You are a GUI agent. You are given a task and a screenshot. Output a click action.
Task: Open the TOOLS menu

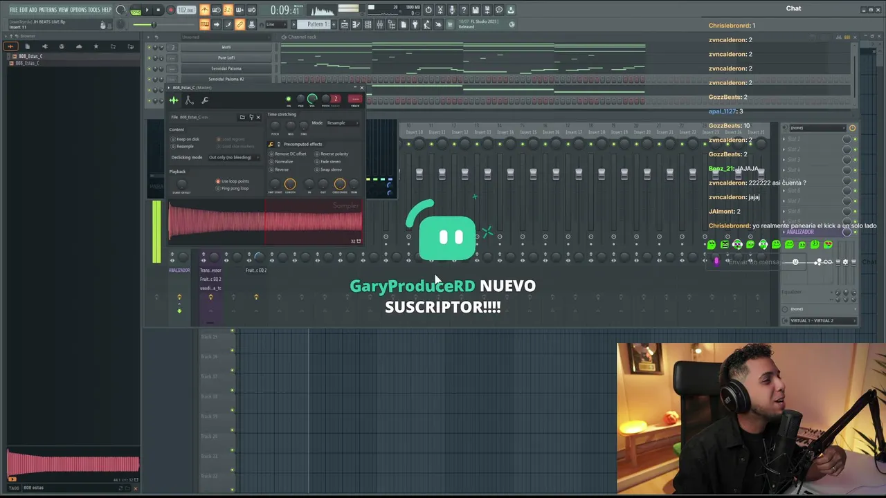94,10
